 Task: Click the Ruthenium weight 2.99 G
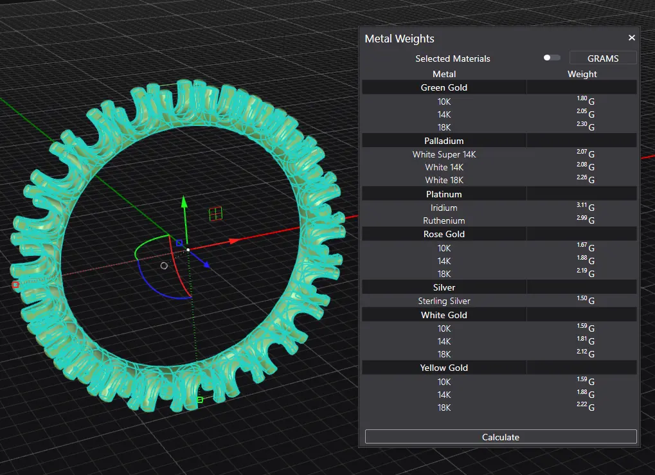click(x=585, y=219)
